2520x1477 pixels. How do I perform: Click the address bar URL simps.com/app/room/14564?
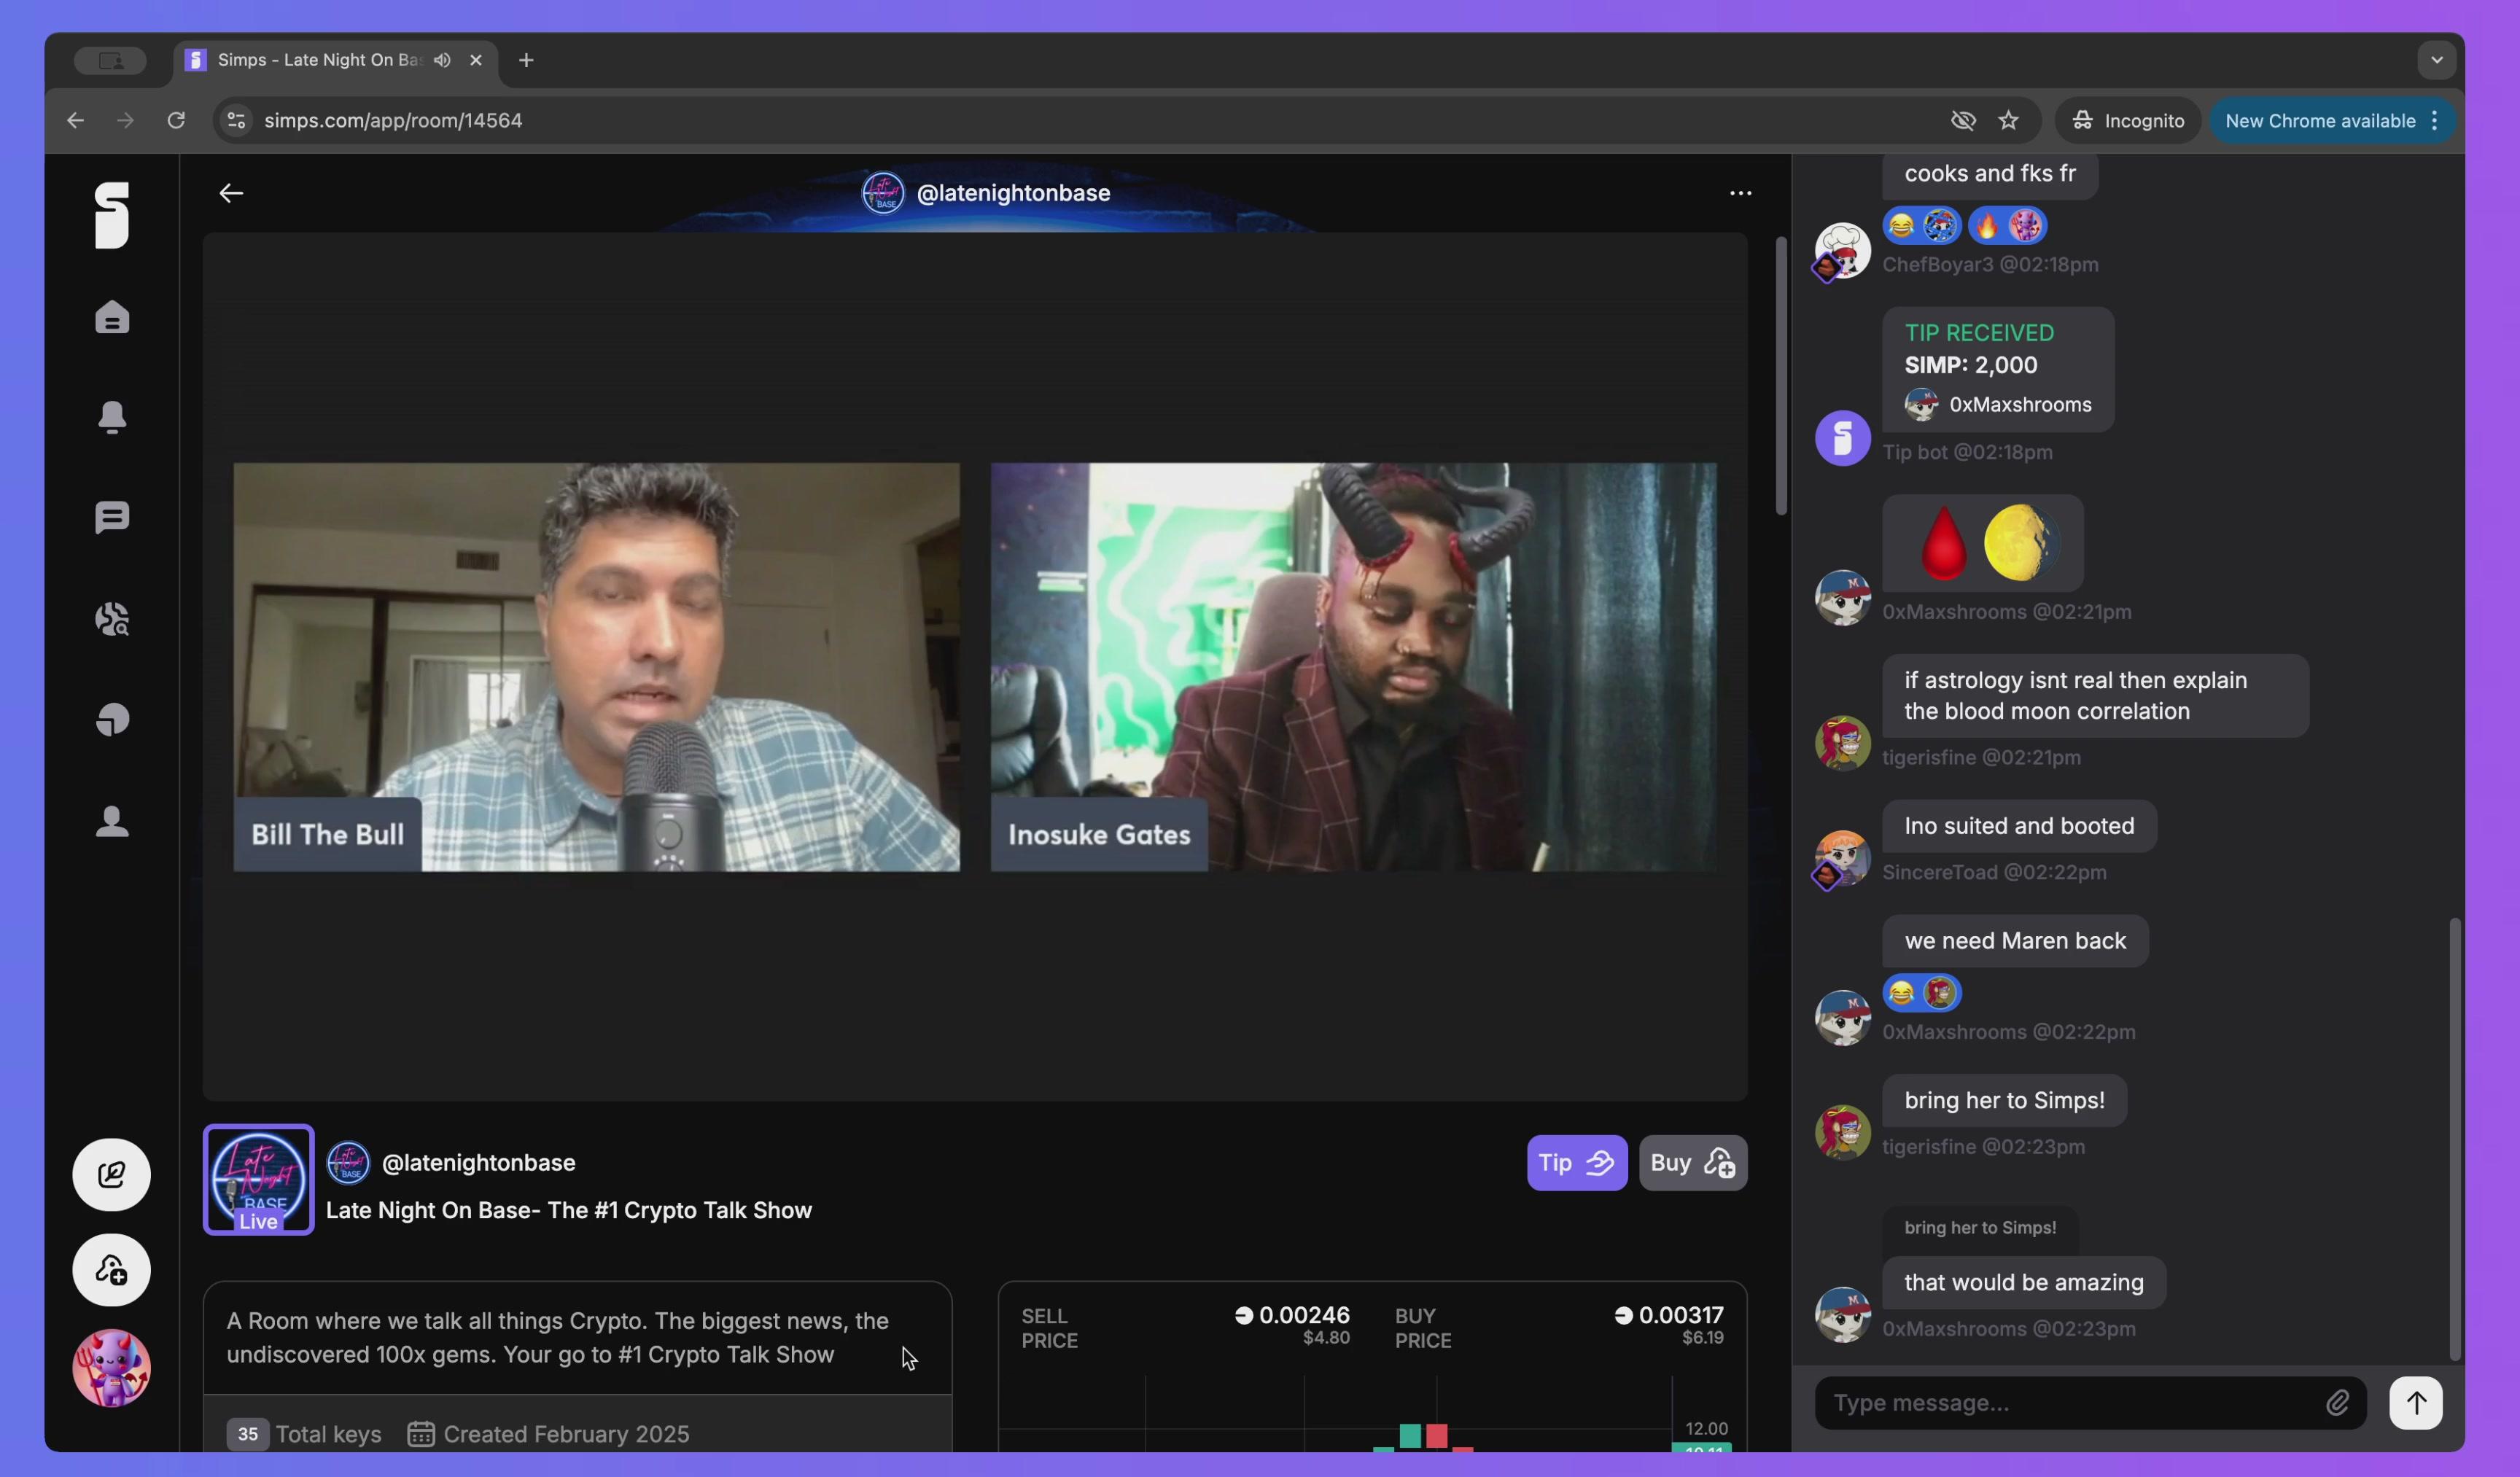pos(393,120)
